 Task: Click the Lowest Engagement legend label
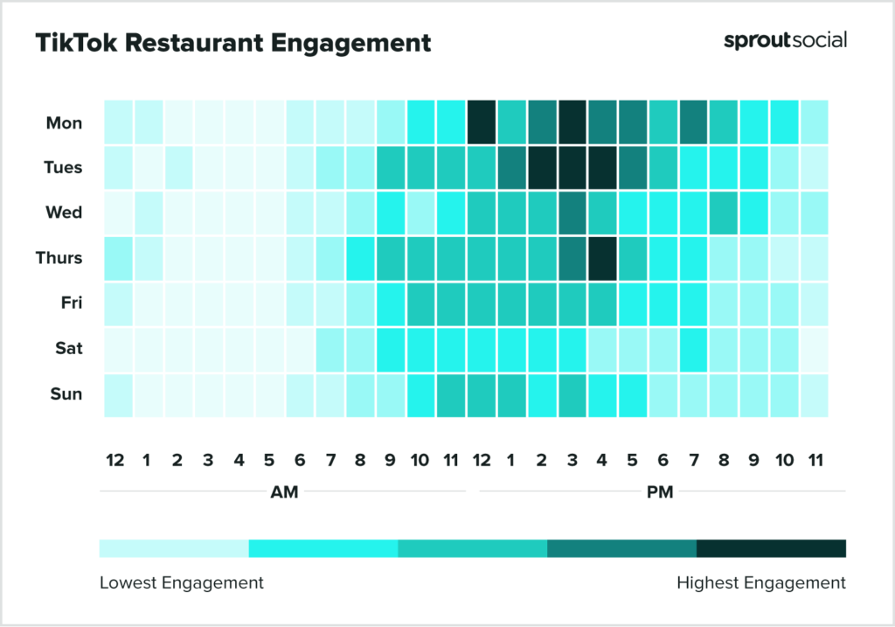click(x=181, y=582)
